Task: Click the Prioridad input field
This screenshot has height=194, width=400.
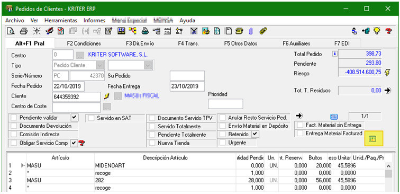Action: [225, 104]
